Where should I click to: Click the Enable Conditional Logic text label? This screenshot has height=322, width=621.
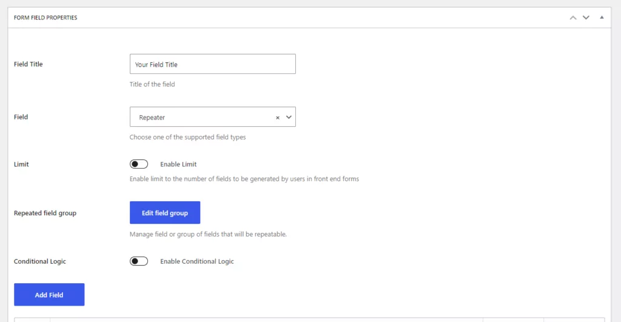click(x=197, y=261)
